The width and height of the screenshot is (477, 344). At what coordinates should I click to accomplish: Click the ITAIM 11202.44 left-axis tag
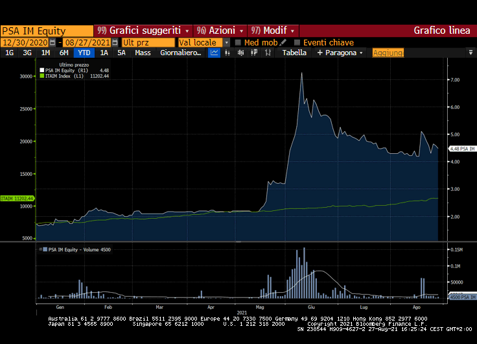pos(17,198)
